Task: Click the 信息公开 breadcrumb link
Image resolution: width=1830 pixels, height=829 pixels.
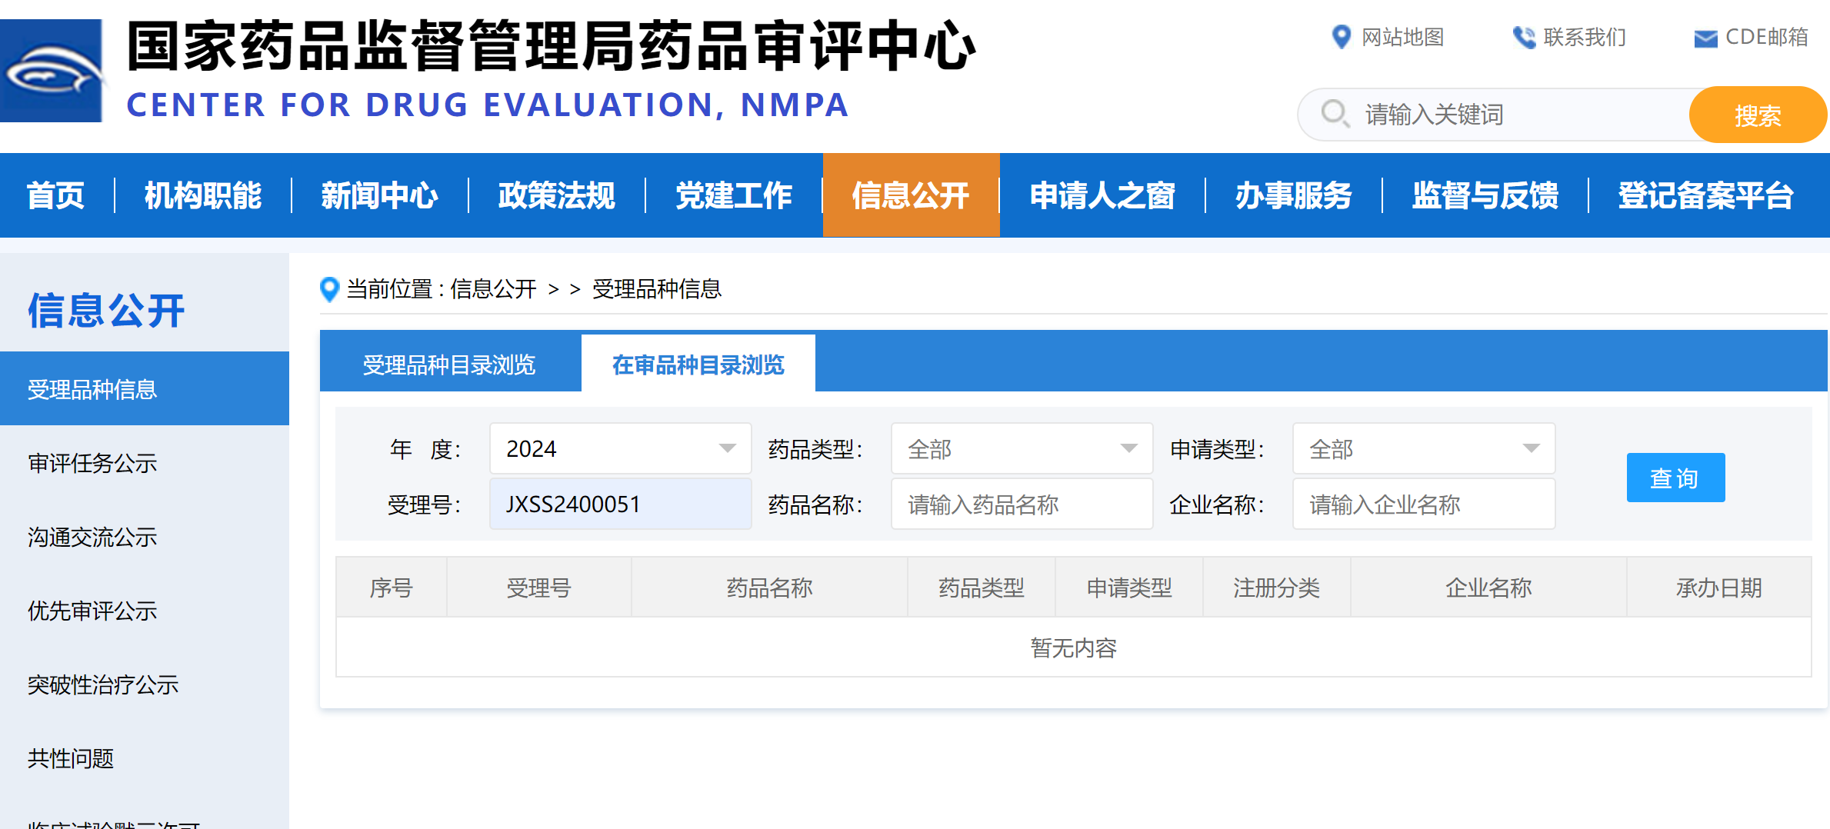Action: [493, 289]
